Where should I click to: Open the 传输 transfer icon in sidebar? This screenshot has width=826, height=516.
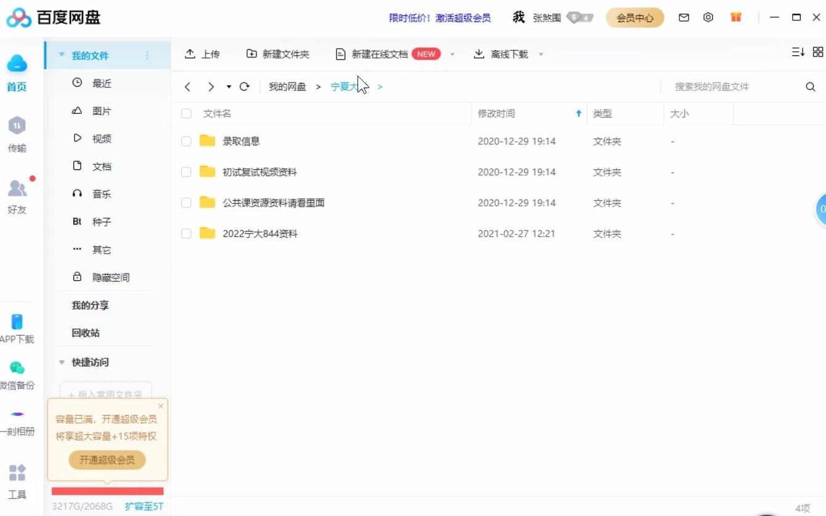point(17,126)
